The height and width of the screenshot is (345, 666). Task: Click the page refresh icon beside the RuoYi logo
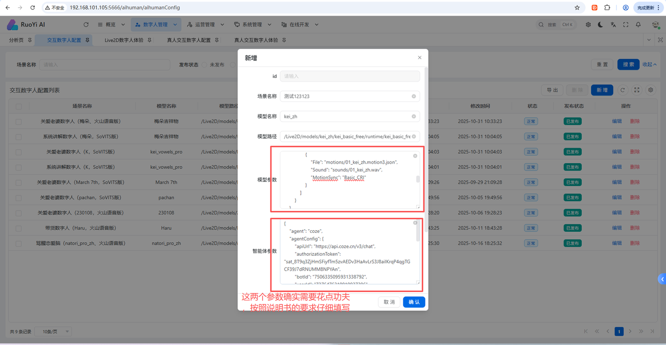click(86, 24)
